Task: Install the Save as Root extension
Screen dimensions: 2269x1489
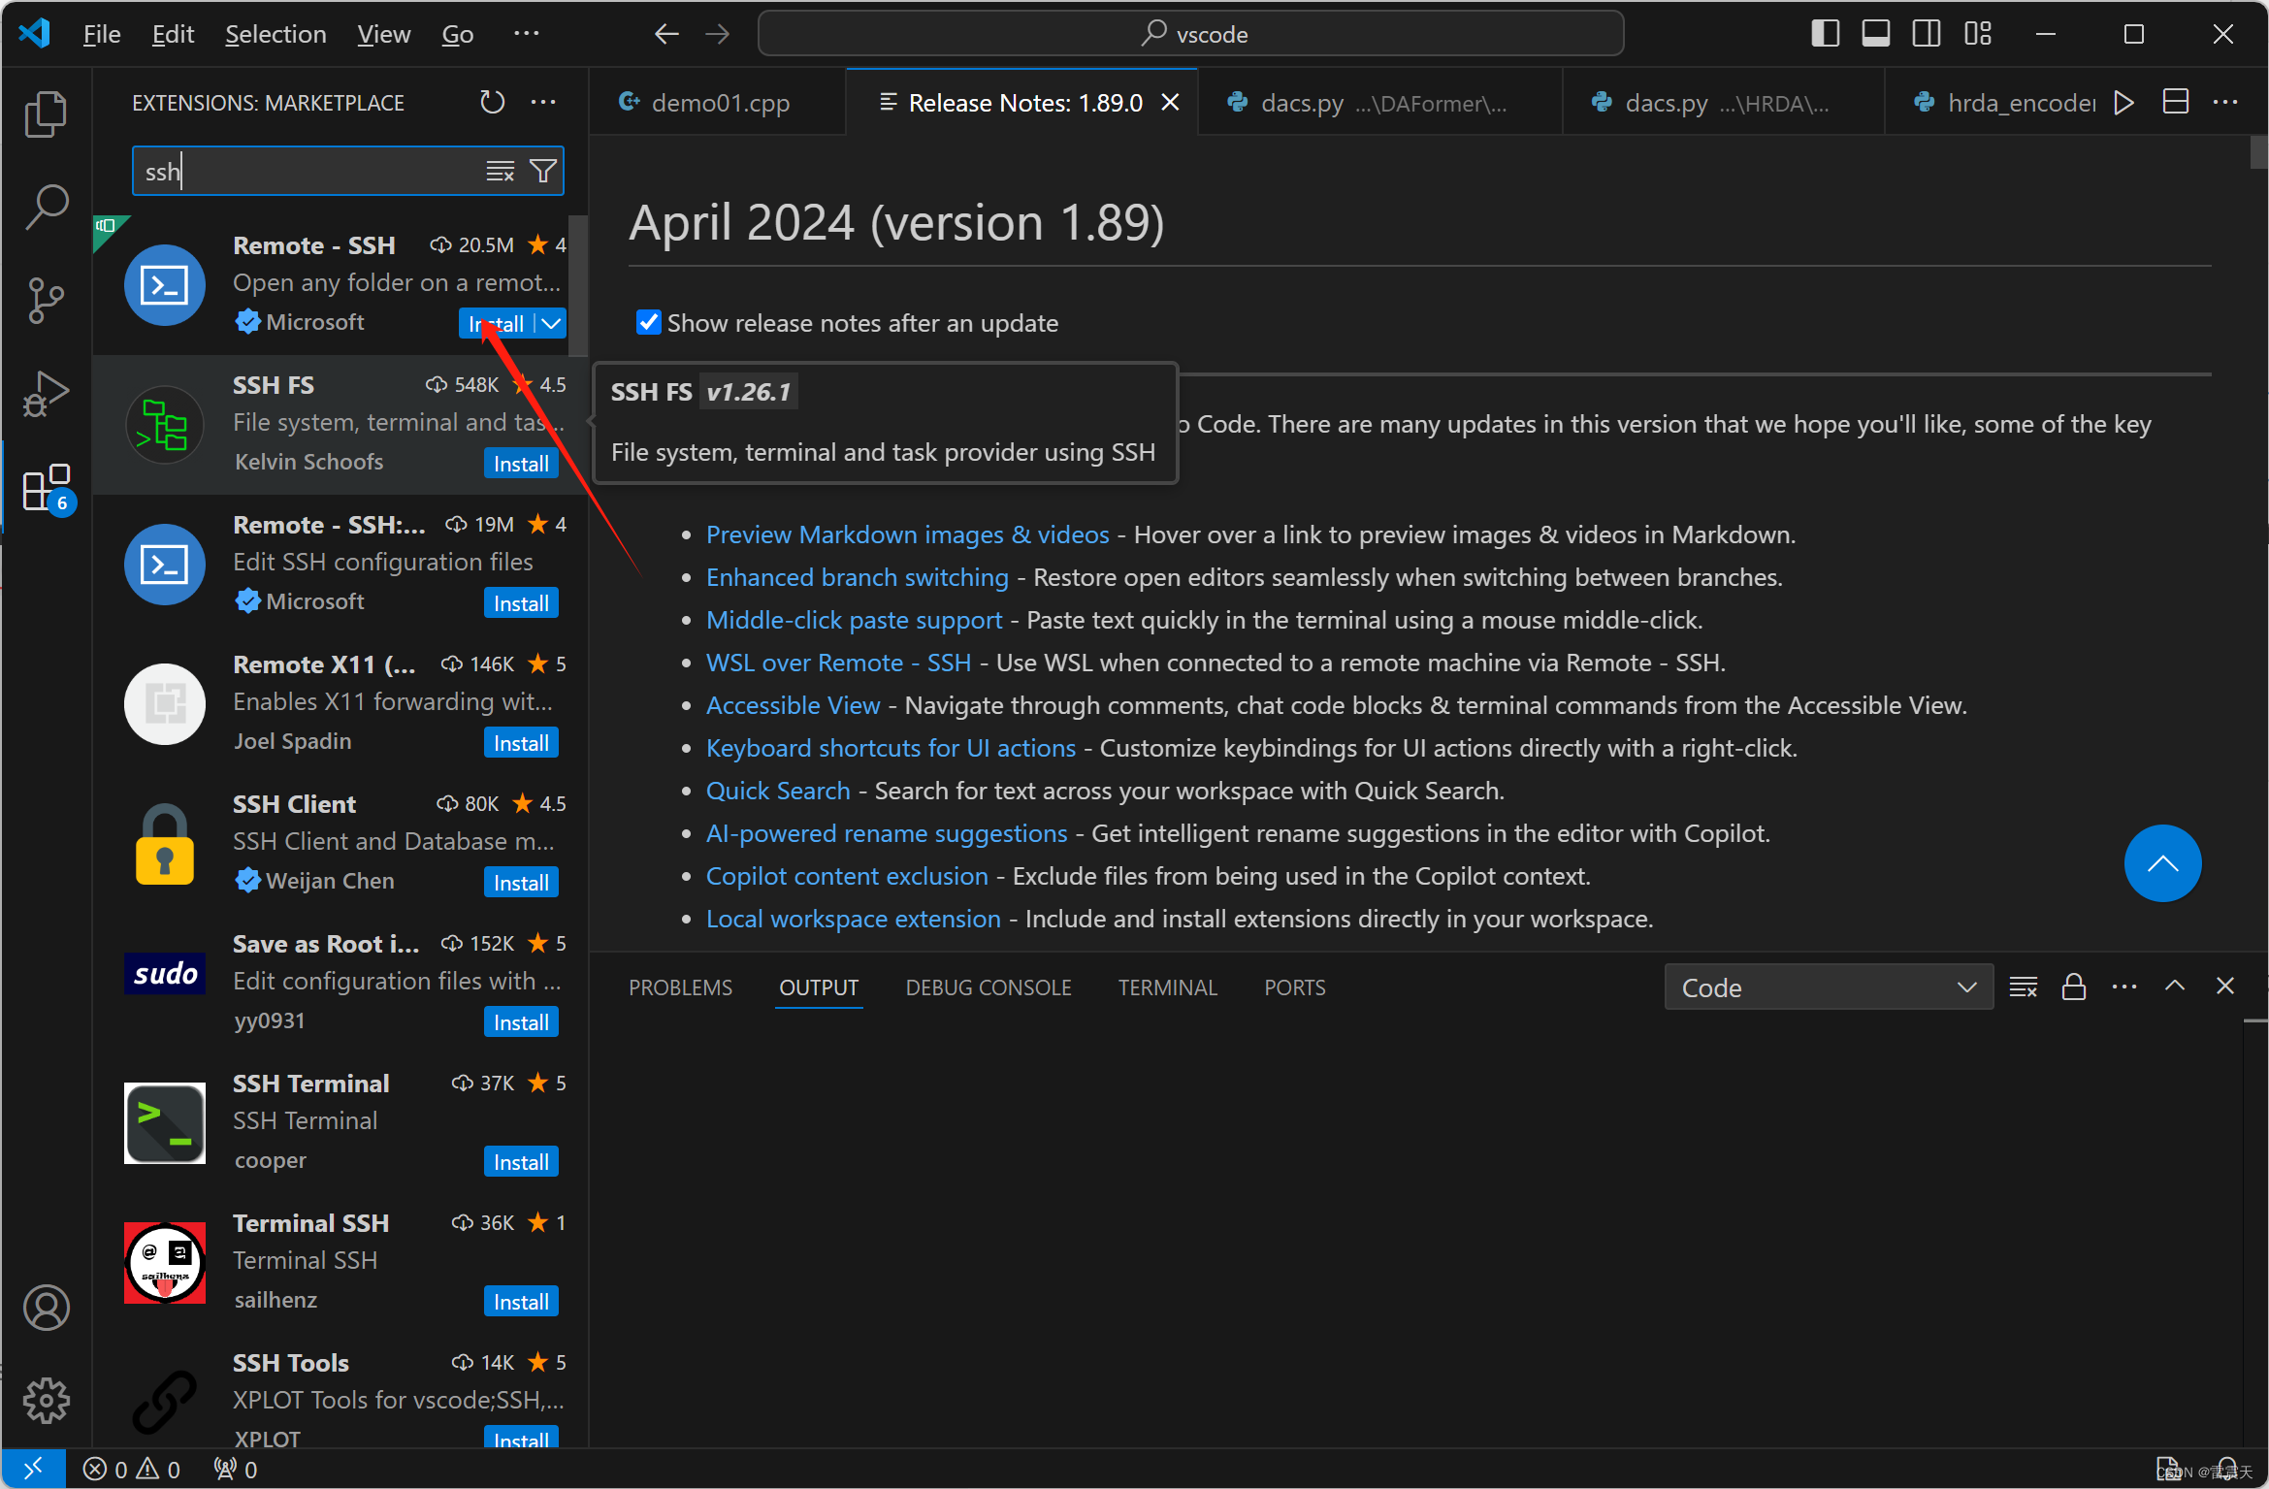Action: [521, 1022]
